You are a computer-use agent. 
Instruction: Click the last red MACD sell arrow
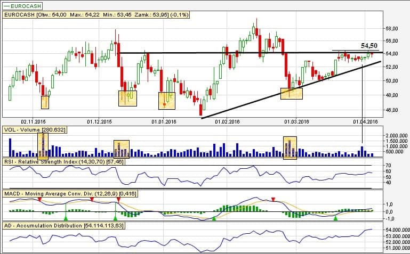pos(274,200)
